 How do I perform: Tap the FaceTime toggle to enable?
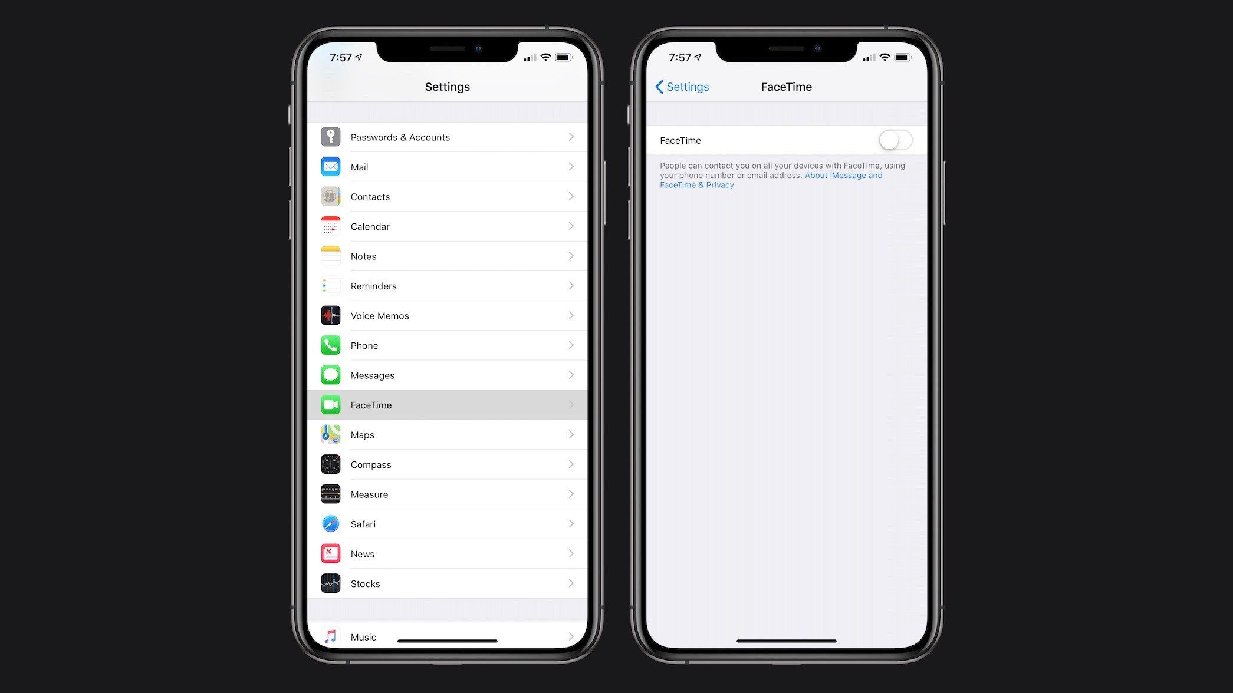coord(893,140)
